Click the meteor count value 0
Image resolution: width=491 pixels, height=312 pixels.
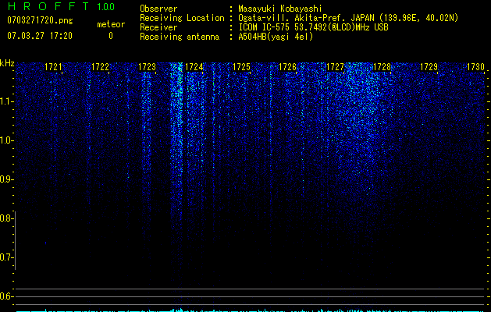click(111, 36)
